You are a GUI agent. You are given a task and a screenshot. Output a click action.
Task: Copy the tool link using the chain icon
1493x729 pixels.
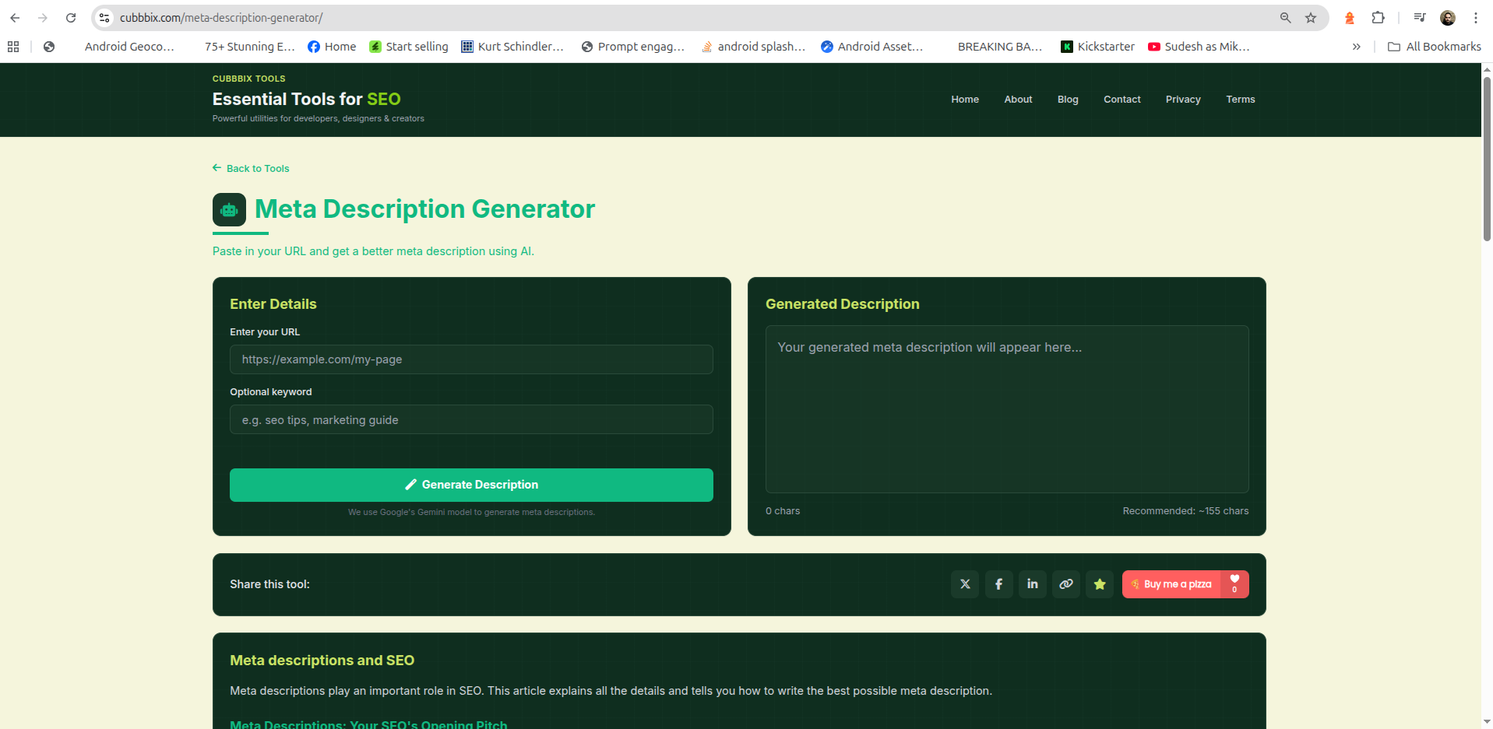(1065, 584)
